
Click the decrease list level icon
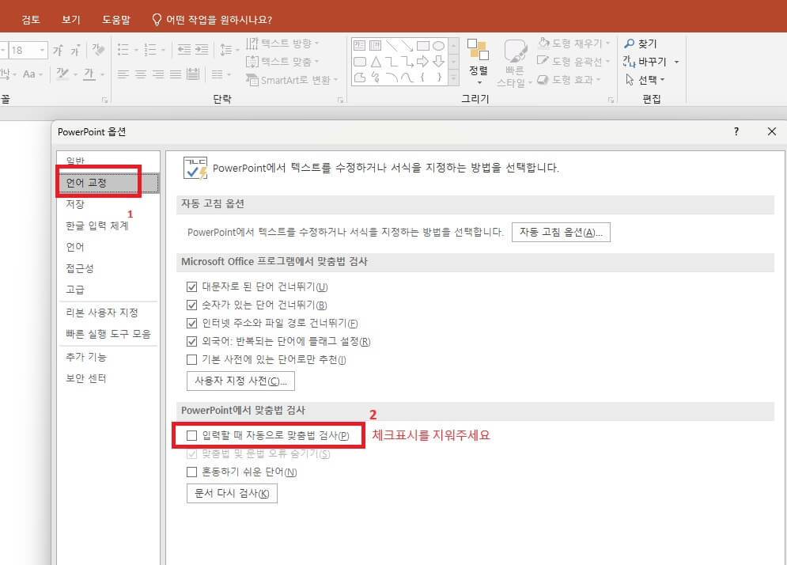coord(184,49)
